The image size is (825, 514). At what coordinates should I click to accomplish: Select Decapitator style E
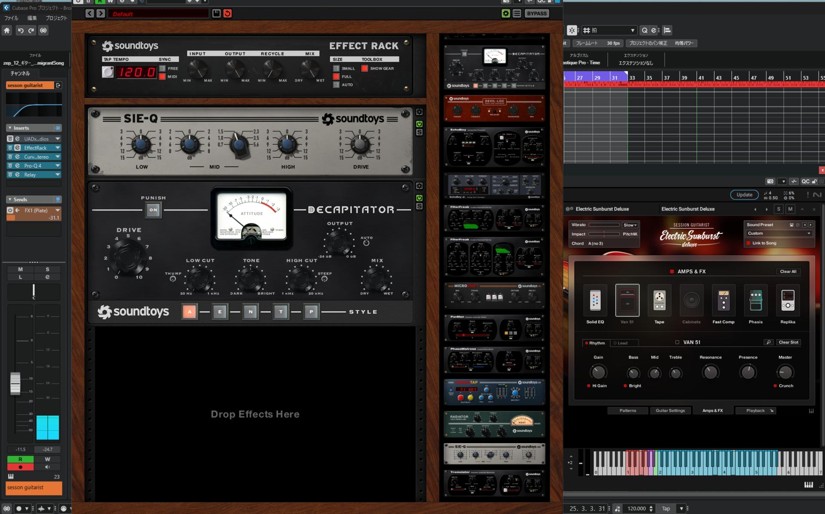220,312
